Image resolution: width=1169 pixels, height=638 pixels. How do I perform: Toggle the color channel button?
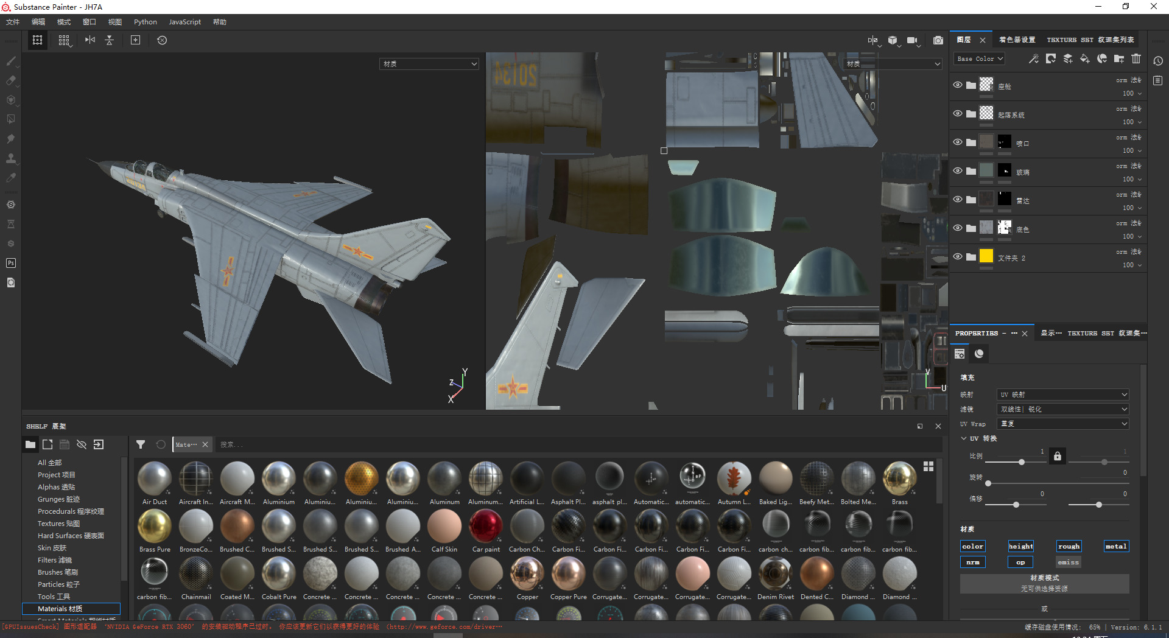973,547
